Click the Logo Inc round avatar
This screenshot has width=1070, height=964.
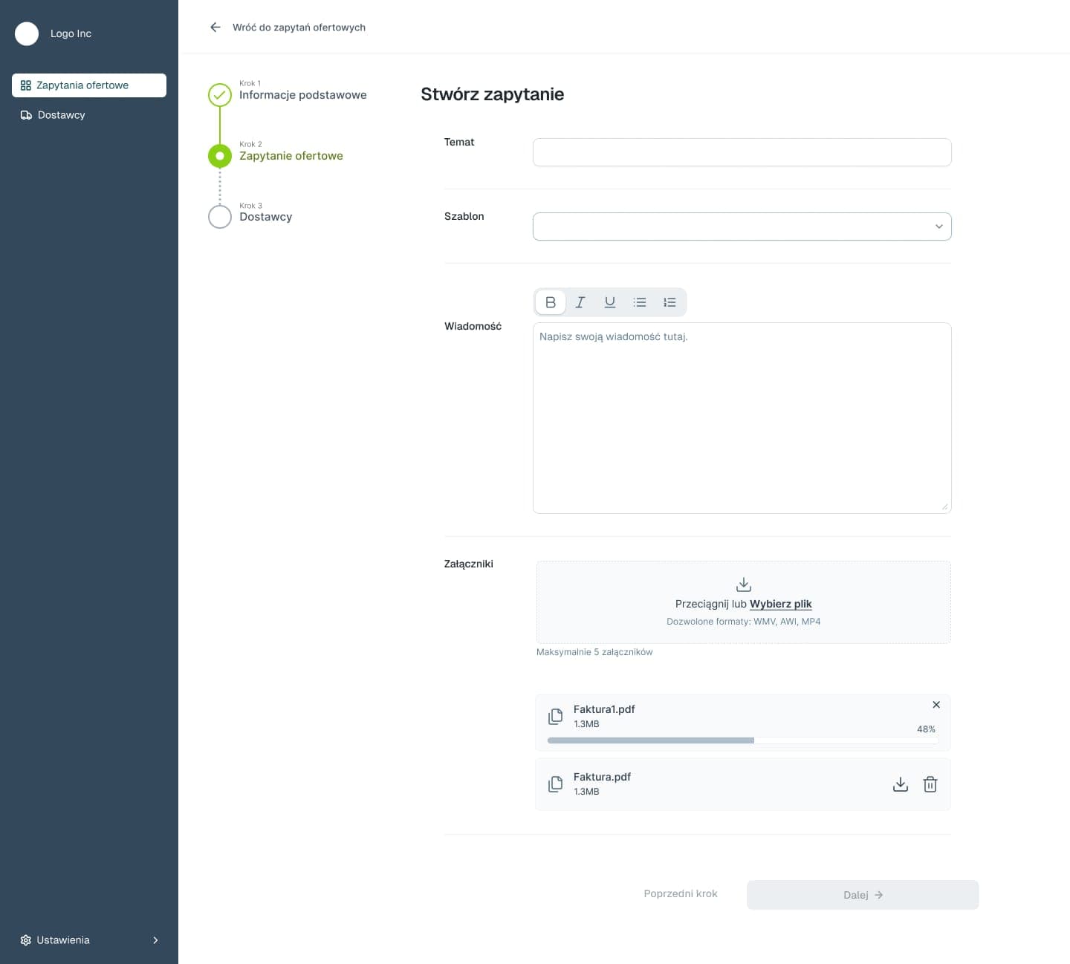(27, 33)
